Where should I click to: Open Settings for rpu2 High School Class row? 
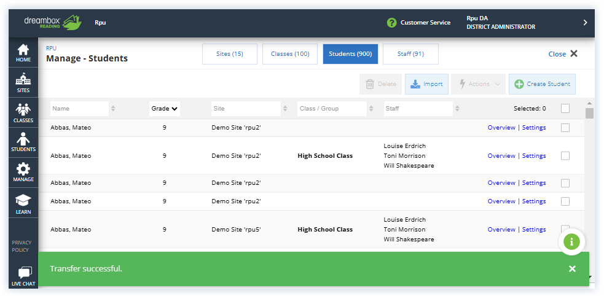pyautogui.click(x=534, y=155)
